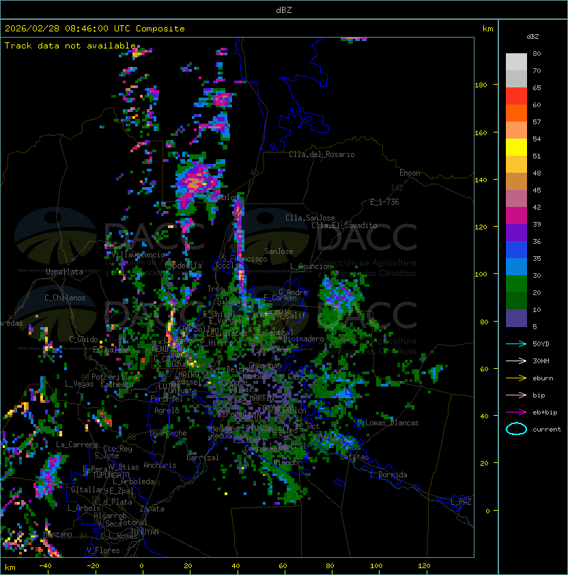The width and height of the screenshot is (568, 575).
Task: Select the red 65–60 dBZ swatch
Action: tap(516, 96)
